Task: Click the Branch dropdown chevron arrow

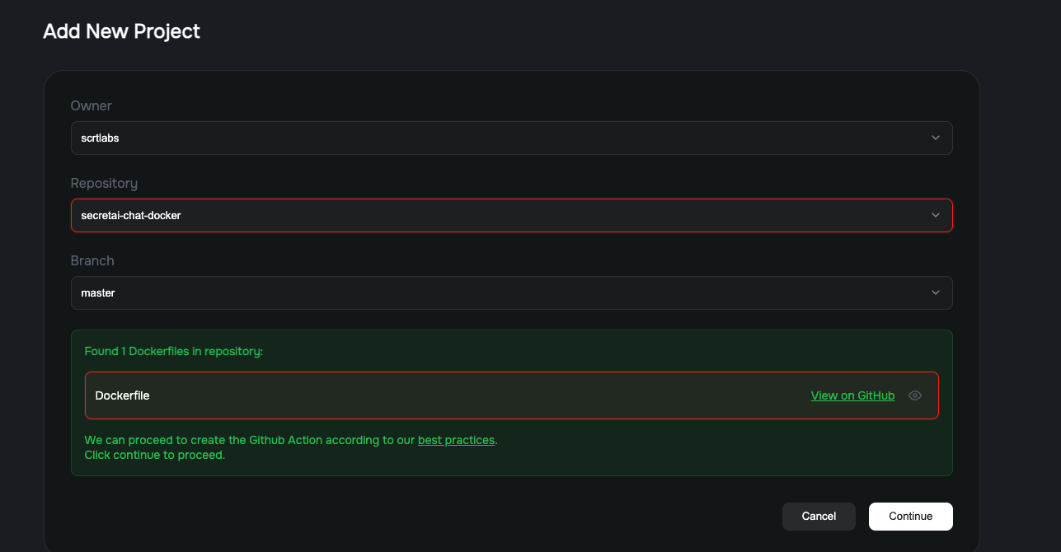Action: point(936,292)
